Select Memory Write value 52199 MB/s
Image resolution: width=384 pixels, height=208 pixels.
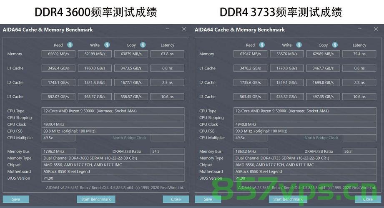pyautogui.click(x=95, y=54)
